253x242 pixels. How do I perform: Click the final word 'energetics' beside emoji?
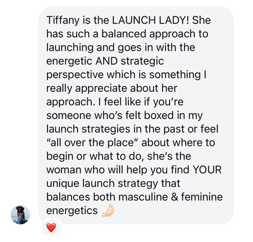pos(72,211)
